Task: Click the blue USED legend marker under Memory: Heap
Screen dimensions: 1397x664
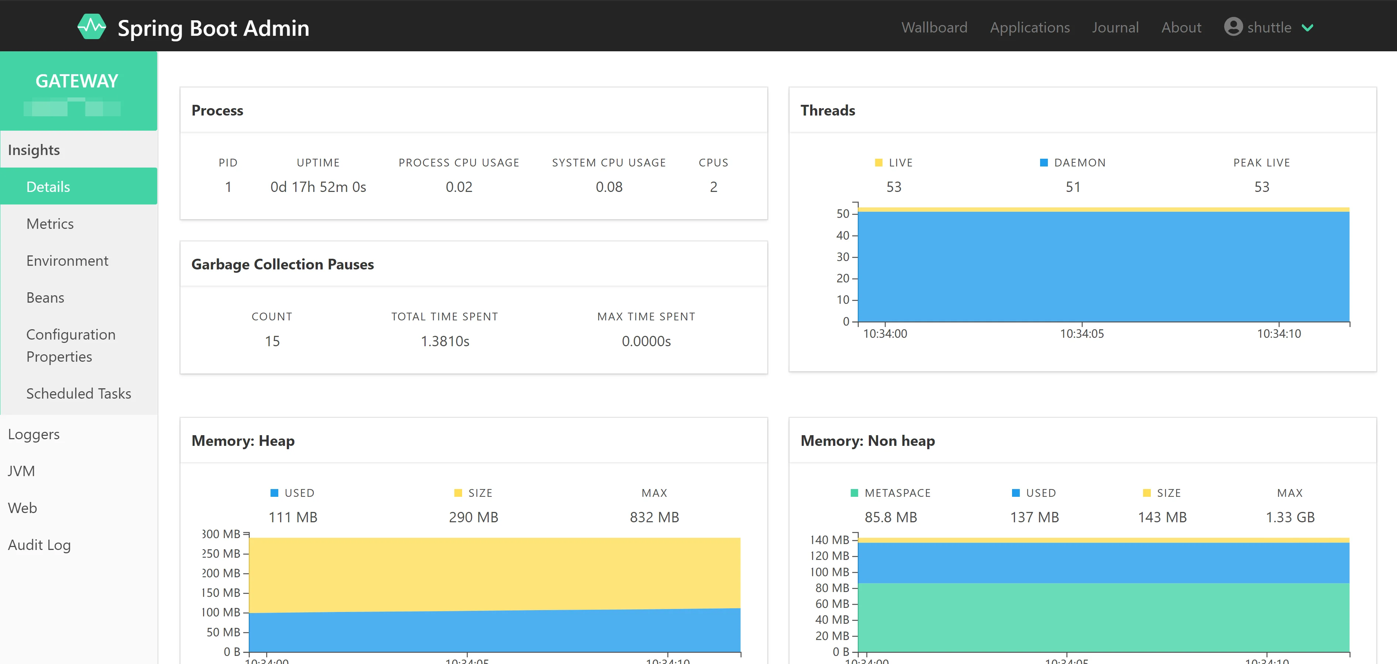Action: pos(274,493)
